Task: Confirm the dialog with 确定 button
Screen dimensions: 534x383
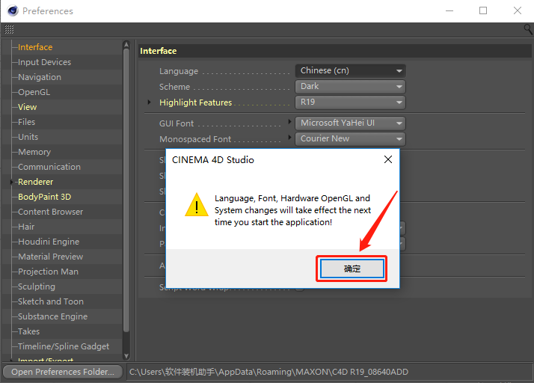Action: (x=352, y=269)
